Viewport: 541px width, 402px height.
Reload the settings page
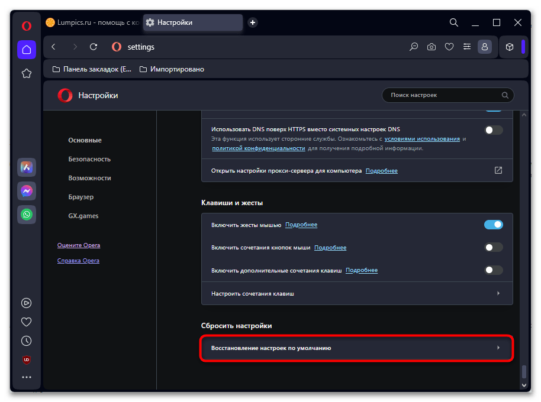[94, 47]
